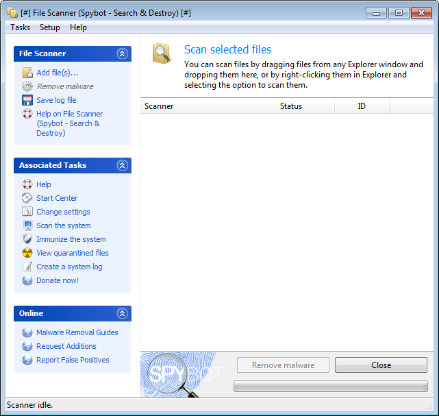This screenshot has height=416, width=439.
Task: Open the Start Center link
Action: click(57, 198)
